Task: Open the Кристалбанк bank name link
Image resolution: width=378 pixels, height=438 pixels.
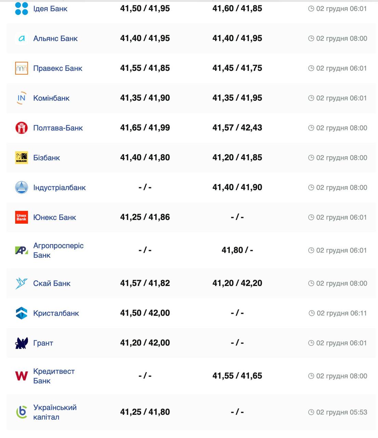Action: [x=56, y=313]
